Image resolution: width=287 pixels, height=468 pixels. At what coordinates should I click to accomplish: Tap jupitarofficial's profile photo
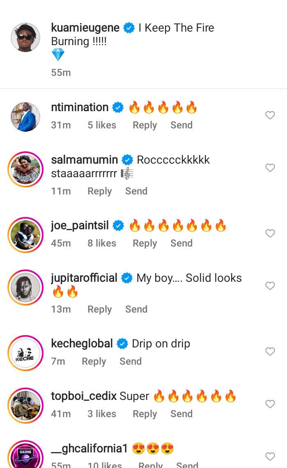pyautogui.click(x=25, y=288)
